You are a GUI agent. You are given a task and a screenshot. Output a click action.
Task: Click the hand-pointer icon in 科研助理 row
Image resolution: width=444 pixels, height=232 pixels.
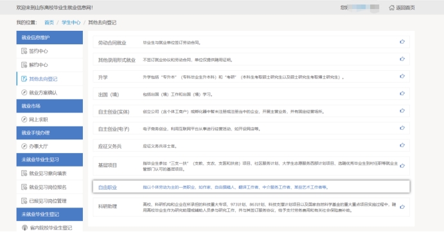coord(402,207)
